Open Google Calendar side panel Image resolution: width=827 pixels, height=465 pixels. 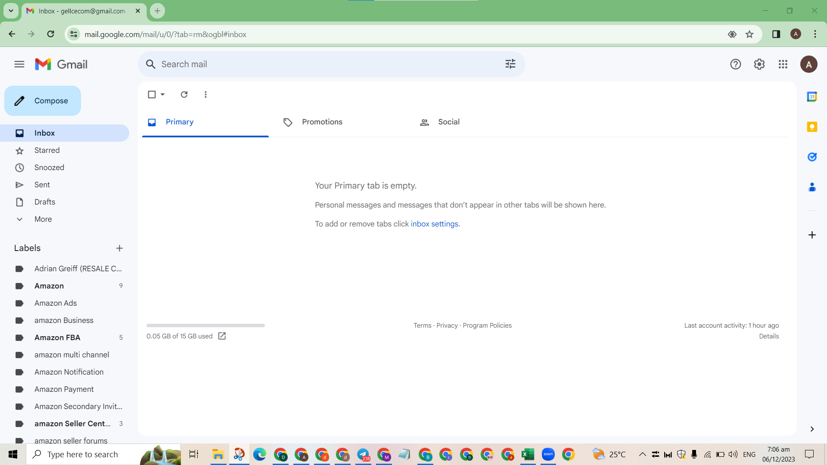(x=812, y=96)
